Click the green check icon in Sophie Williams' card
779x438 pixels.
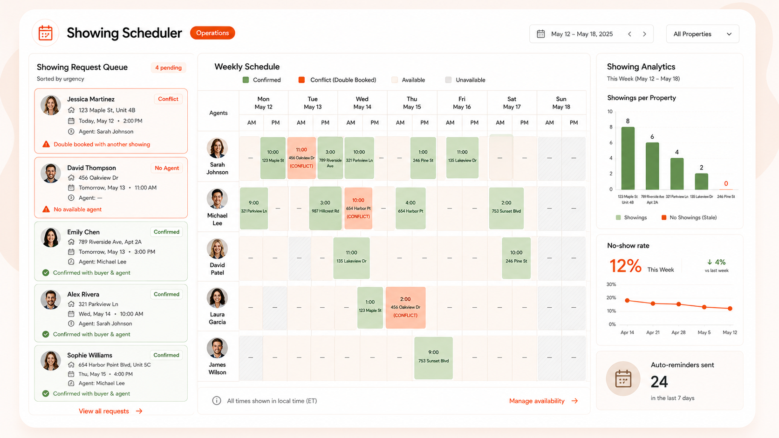(x=46, y=394)
